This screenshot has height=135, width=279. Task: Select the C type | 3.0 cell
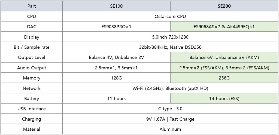[x=170, y=109]
